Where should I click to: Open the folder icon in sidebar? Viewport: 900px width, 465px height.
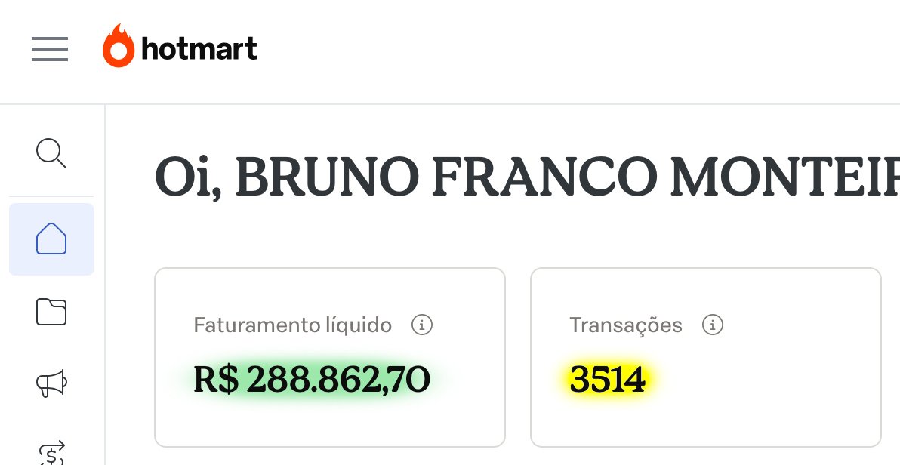(51, 311)
